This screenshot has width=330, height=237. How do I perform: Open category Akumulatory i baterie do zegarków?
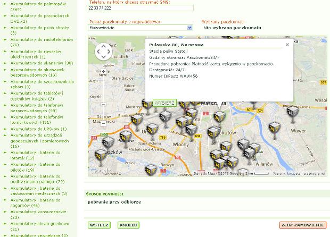[35, 202]
